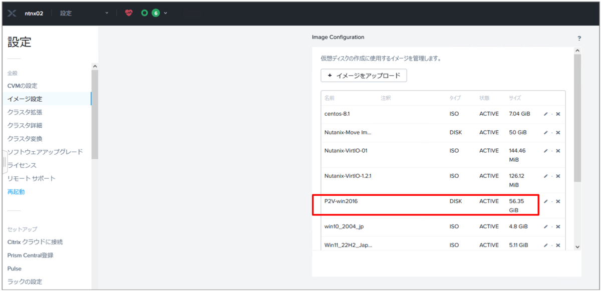Delete the Nutanix-VirtIO-1.2.1 image X icon
601x291 pixels.
[x=558, y=176]
